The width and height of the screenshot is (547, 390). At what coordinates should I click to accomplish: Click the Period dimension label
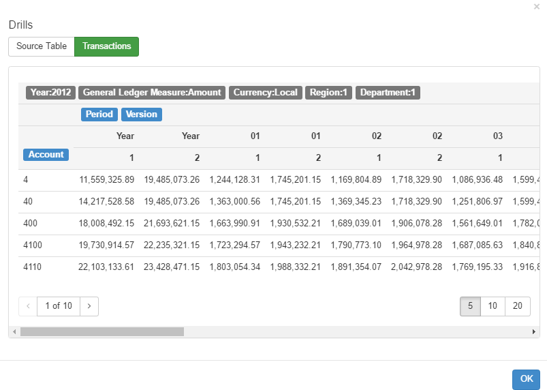99,115
